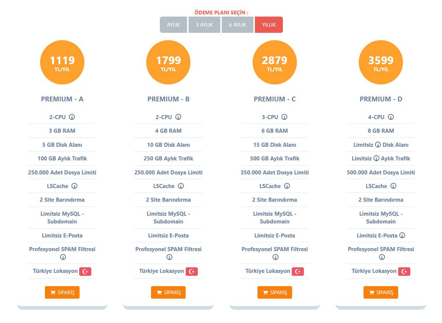Select the AYLIK payment plan

(173, 25)
